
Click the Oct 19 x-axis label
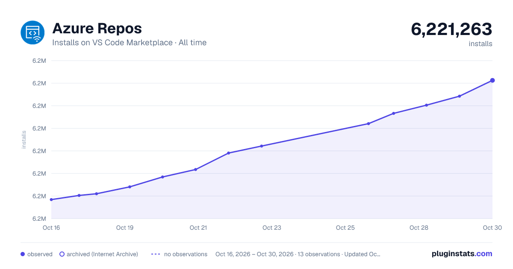(125, 228)
